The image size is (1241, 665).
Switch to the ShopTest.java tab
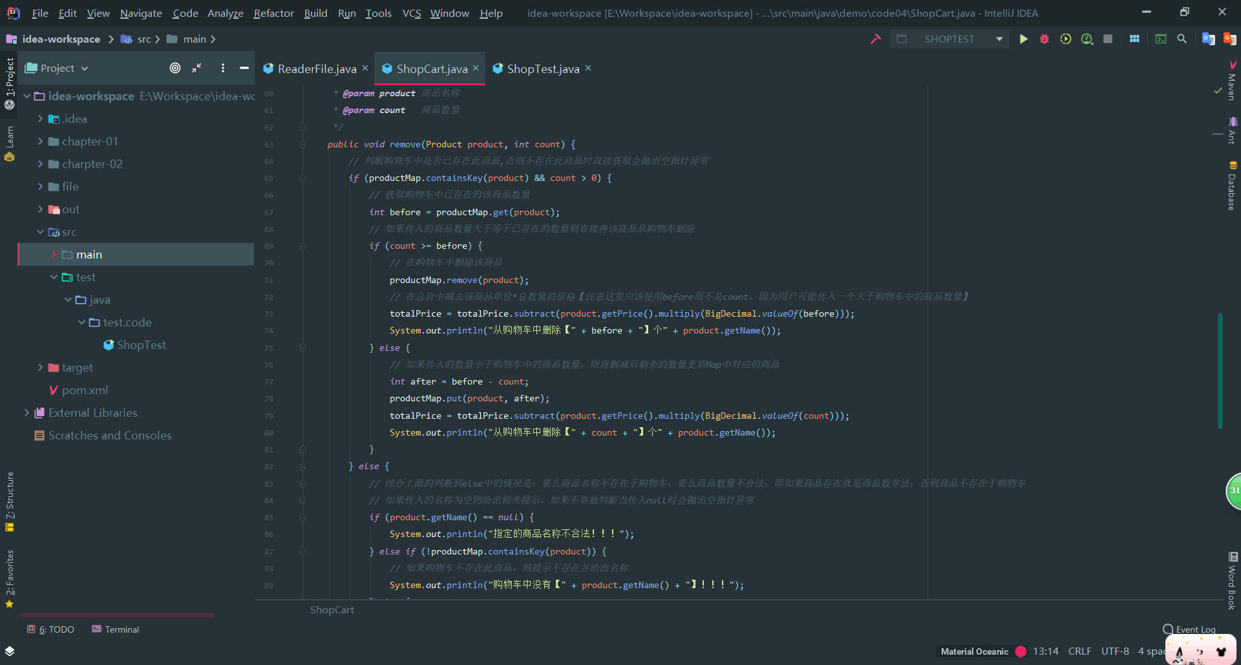[x=542, y=69]
